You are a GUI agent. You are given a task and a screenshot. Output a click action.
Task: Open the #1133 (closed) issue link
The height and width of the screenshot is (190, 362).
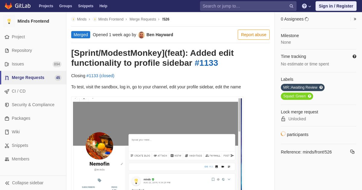pyautogui.click(x=100, y=76)
